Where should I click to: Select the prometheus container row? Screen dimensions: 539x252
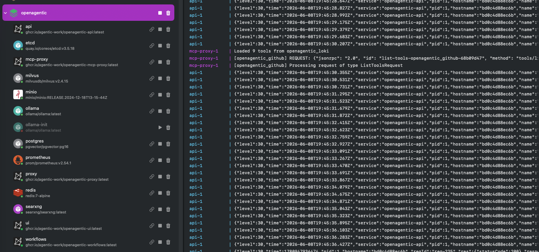point(88,160)
